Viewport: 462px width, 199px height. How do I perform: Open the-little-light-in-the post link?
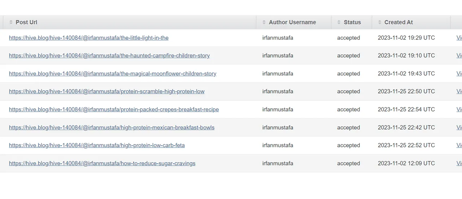(89, 38)
